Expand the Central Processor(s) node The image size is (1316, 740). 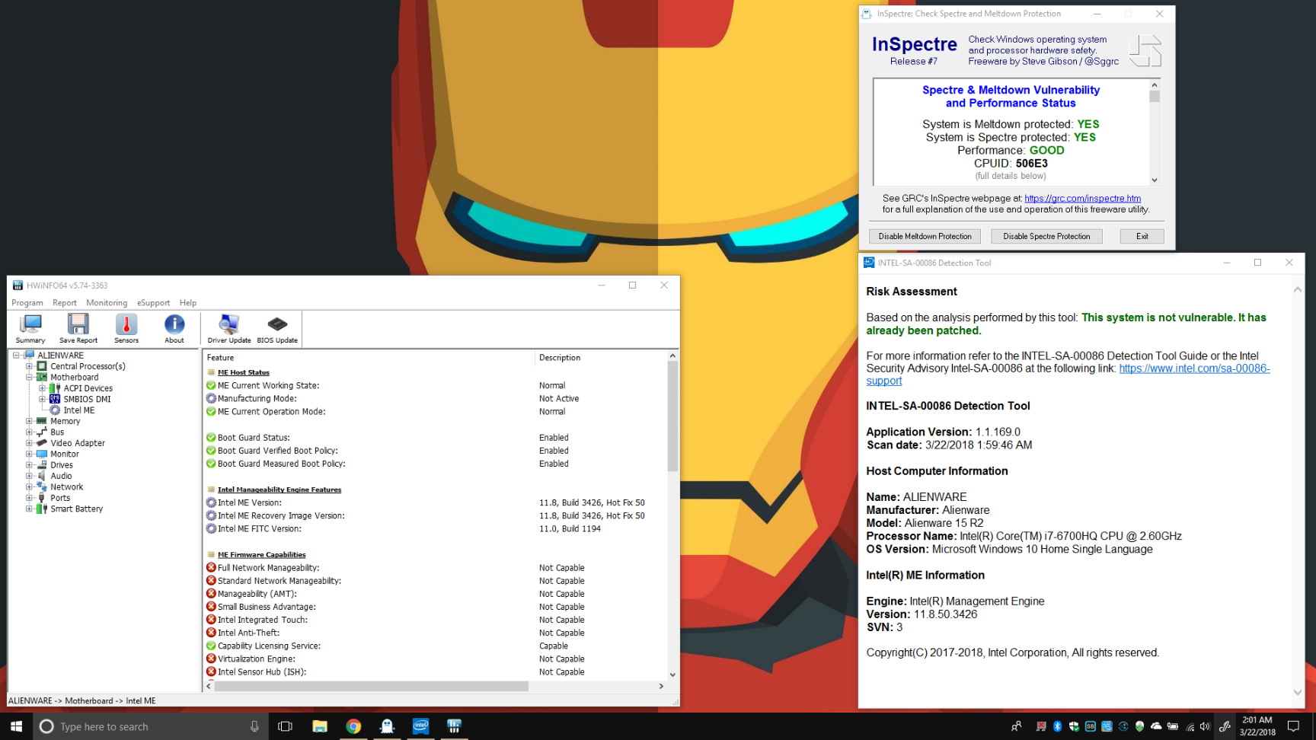tap(29, 366)
